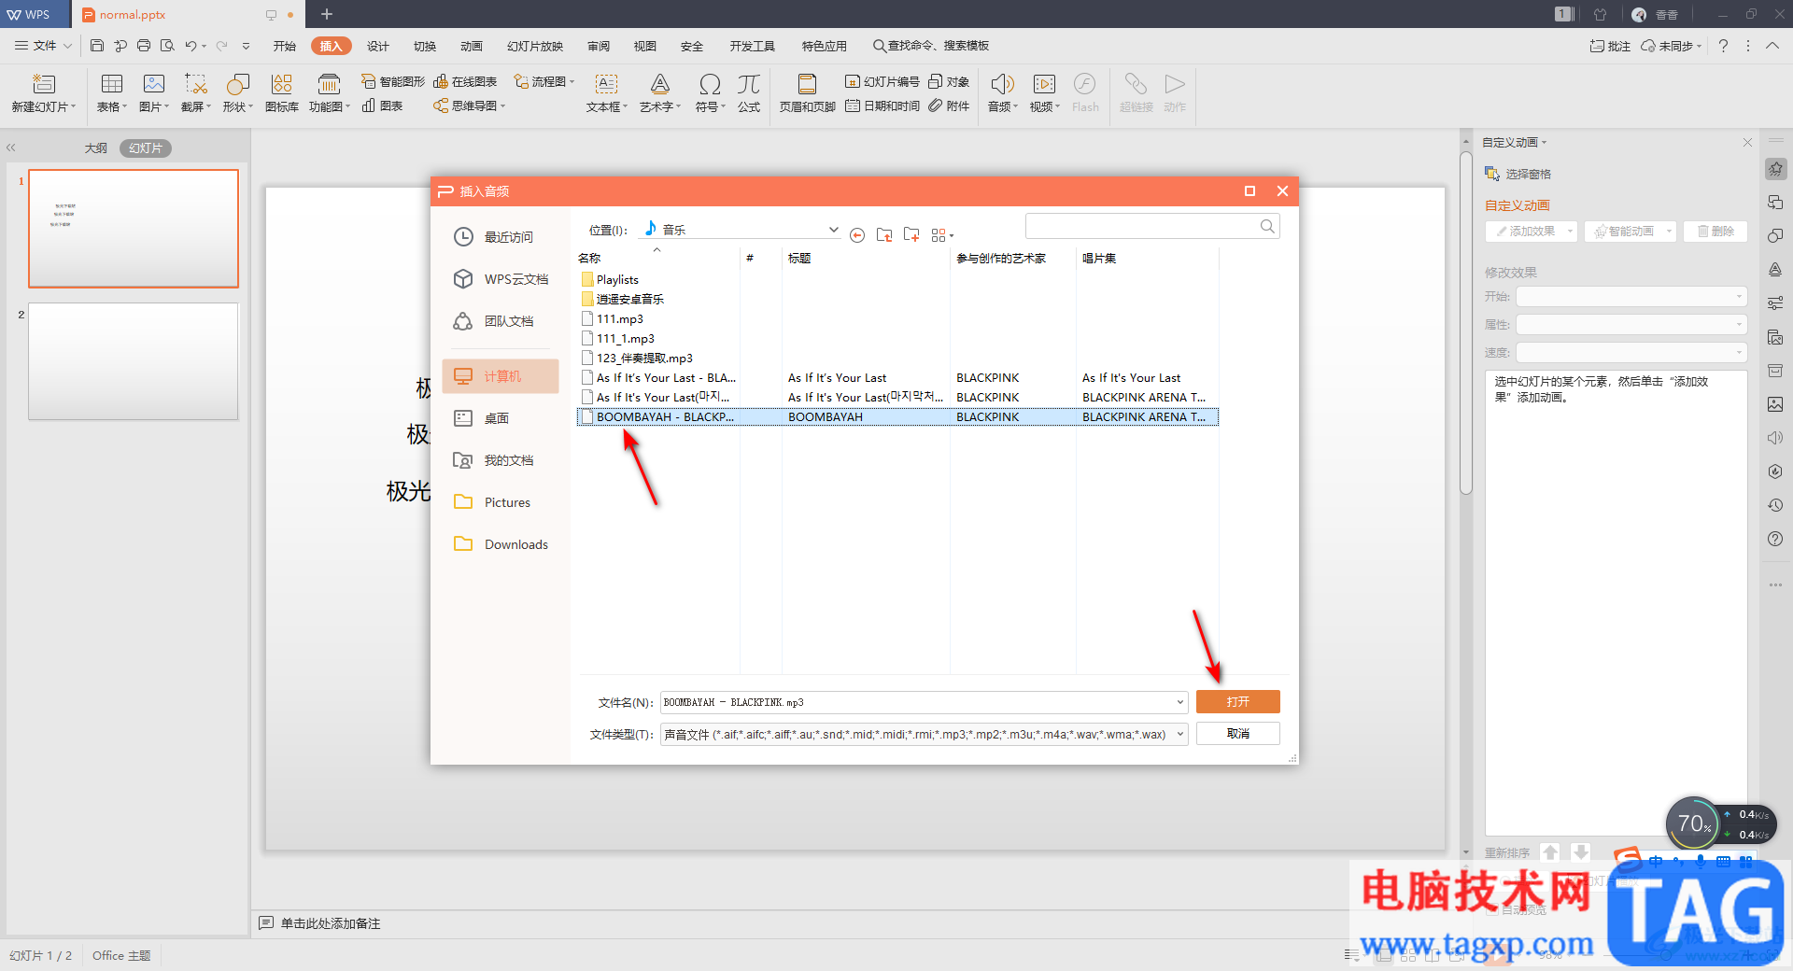
Task: Open the Icon Library (图标库)
Action: point(282,93)
